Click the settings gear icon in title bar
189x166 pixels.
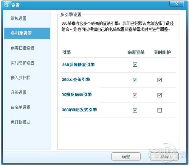click(6, 5)
